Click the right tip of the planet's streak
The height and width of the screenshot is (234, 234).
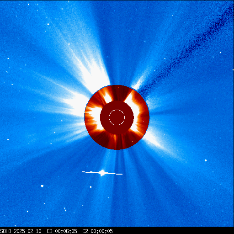(122, 174)
